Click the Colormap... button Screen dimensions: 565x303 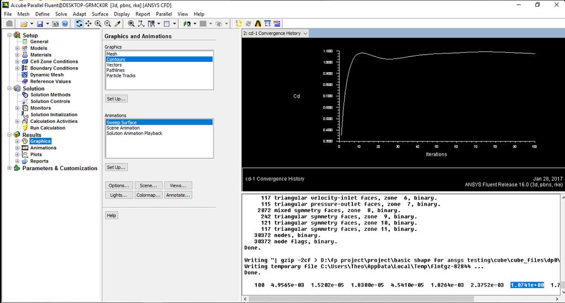tap(149, 195)
